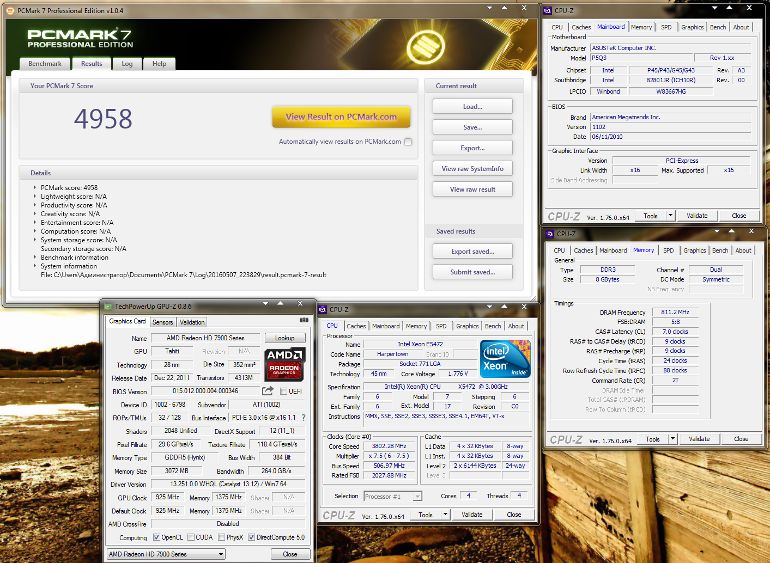Open the Help tab in PCMark
770x563 pixels.
pos(159,64)
